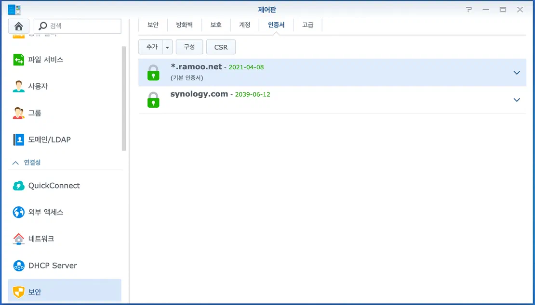
Task: Click the help question mark icon
Action: coord(469,10)
